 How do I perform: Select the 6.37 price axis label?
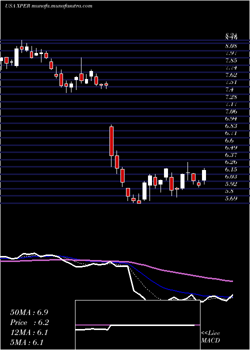tap(231, 154)
